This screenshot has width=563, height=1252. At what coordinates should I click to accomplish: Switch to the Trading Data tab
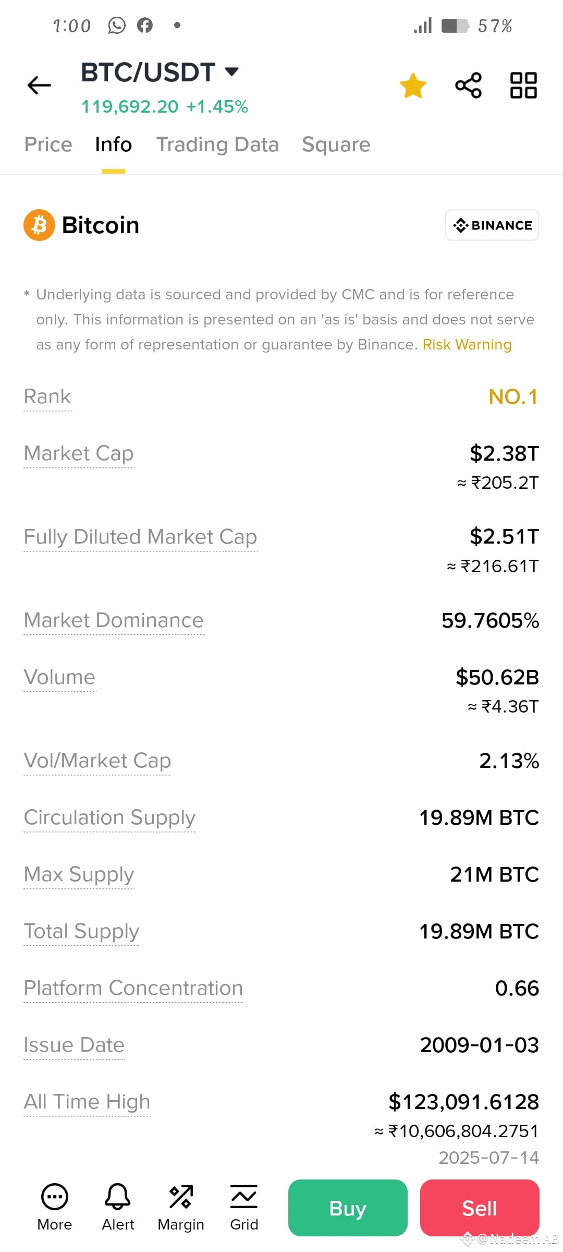(x=217, y=145)
